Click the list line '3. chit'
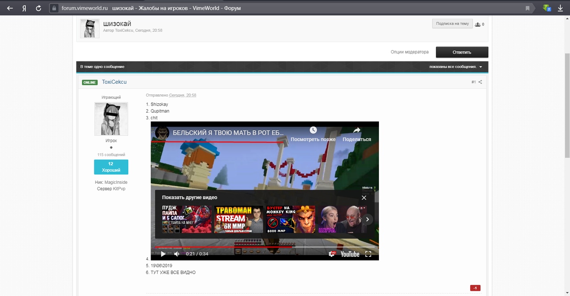 point(152,118)
